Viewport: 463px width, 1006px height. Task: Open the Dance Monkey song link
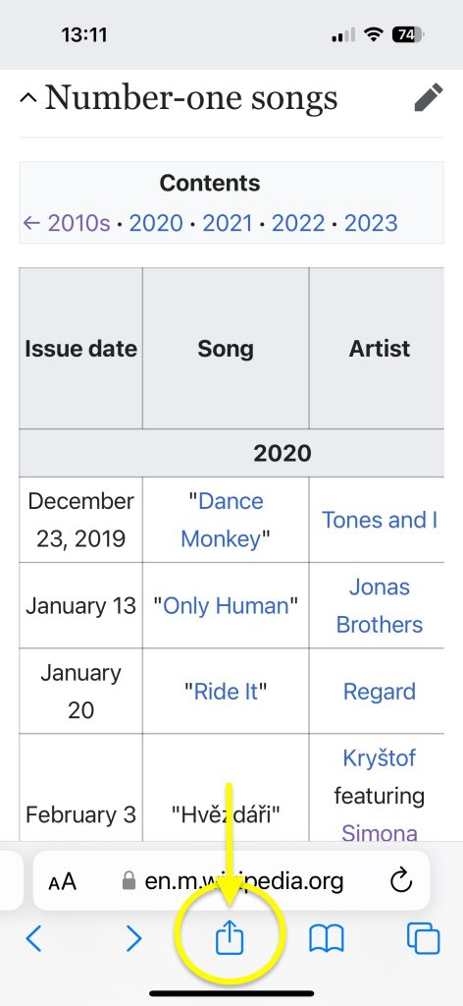coord(223,520)
